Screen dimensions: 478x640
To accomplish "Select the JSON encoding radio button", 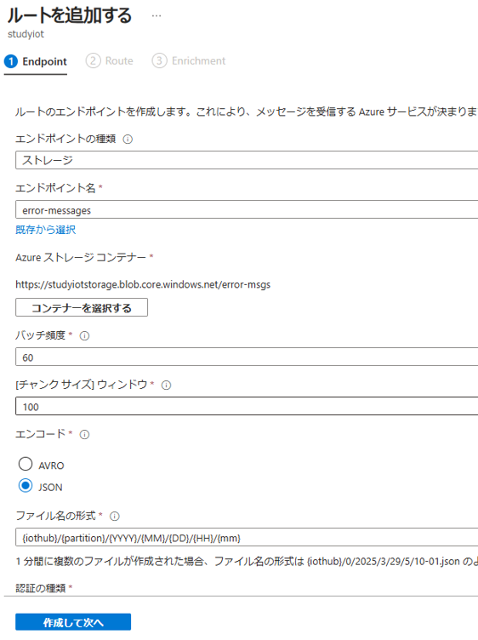I will tap(26, 486).
